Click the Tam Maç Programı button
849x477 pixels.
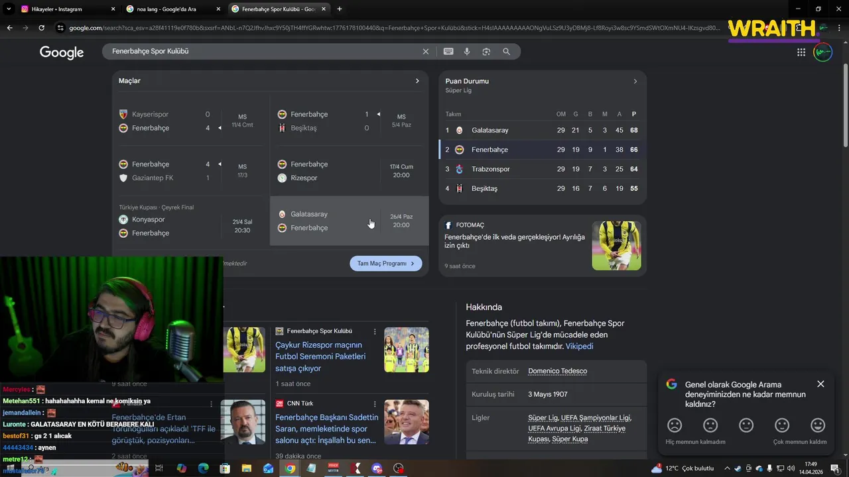click(386, 264)
